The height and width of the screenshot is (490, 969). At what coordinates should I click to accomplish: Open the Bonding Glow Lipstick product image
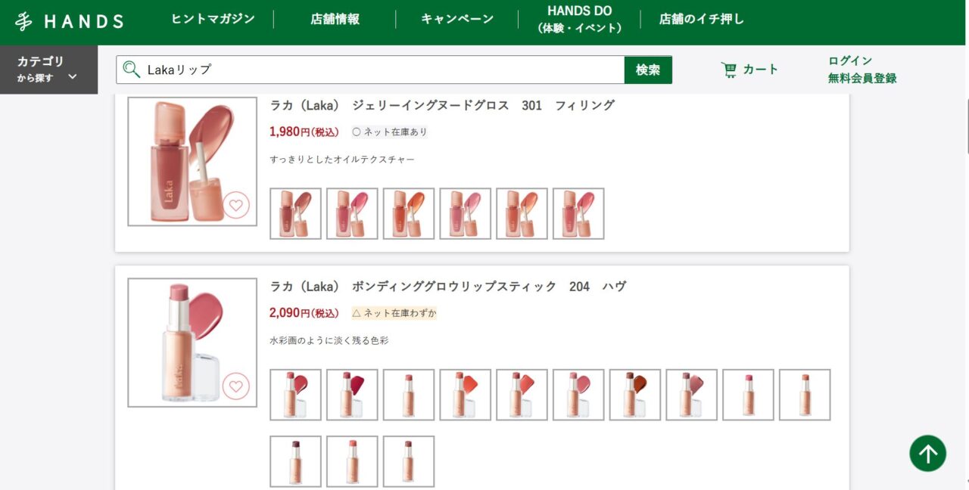192,343
